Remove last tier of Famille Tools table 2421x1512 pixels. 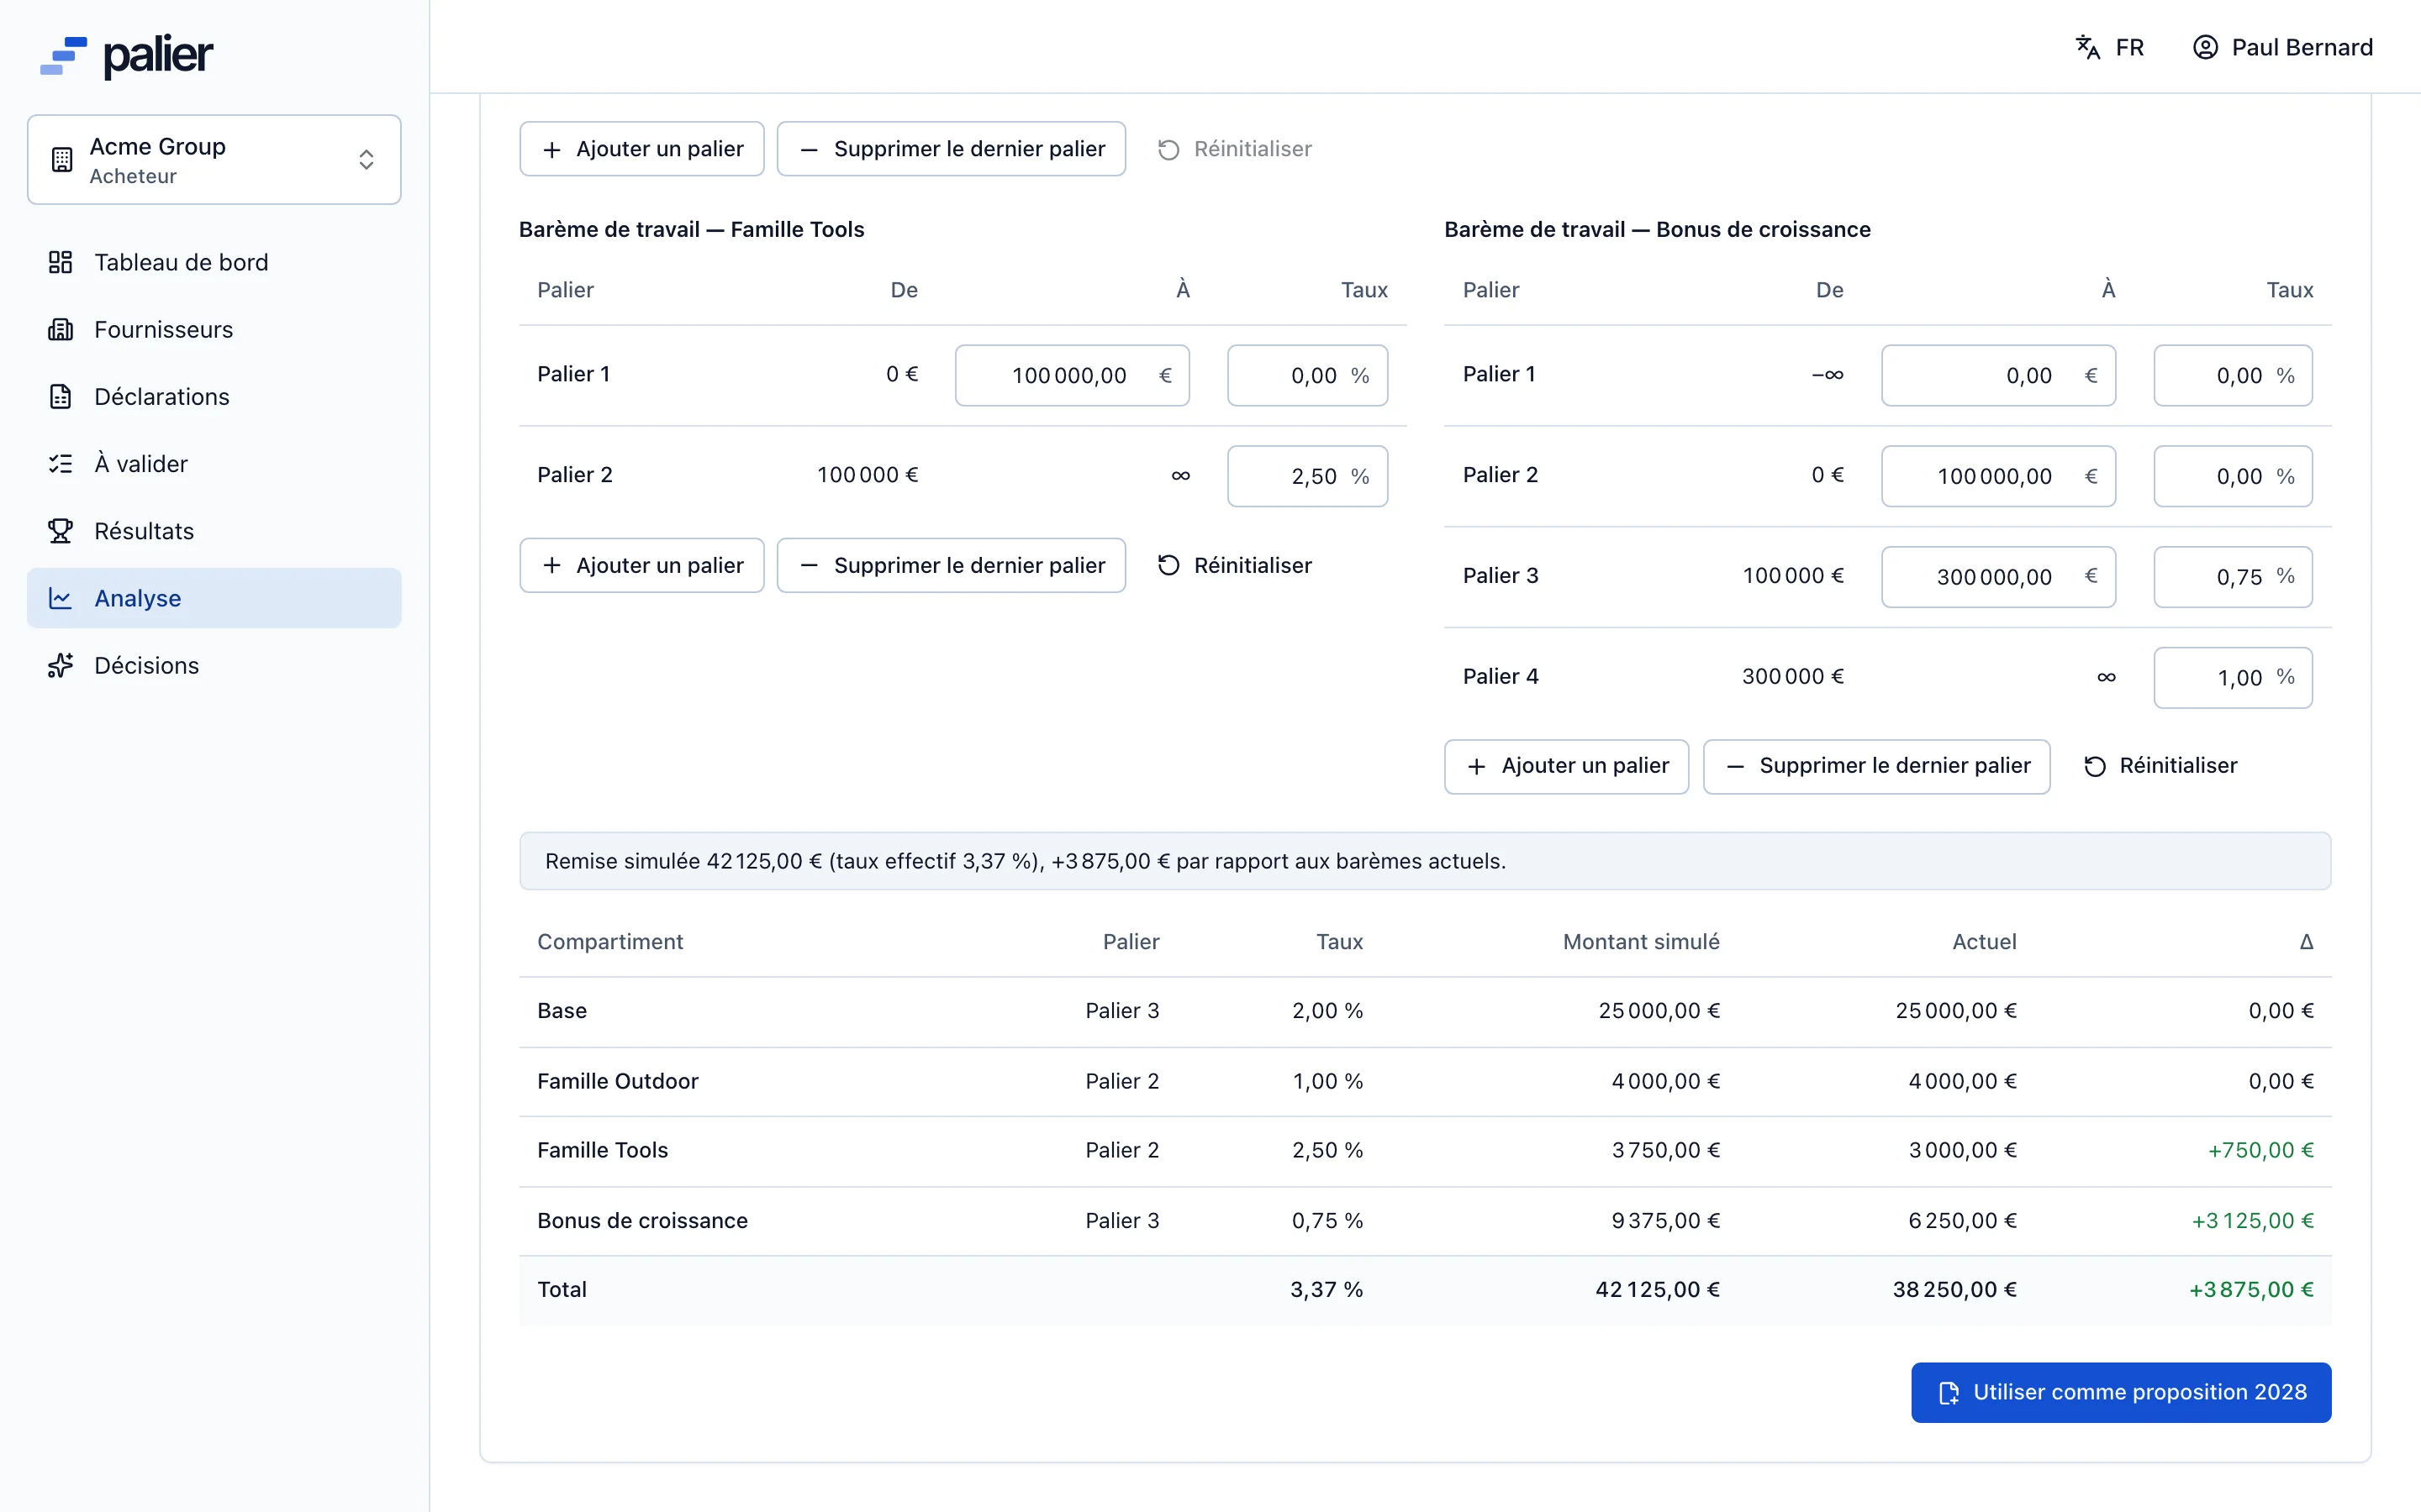951,566
